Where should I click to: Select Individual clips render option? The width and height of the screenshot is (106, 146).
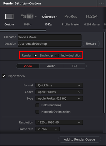tap(57, 56)
